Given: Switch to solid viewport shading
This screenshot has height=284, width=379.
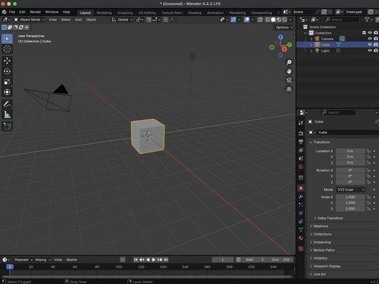Looking at the screenshot, I should (273, 20).
